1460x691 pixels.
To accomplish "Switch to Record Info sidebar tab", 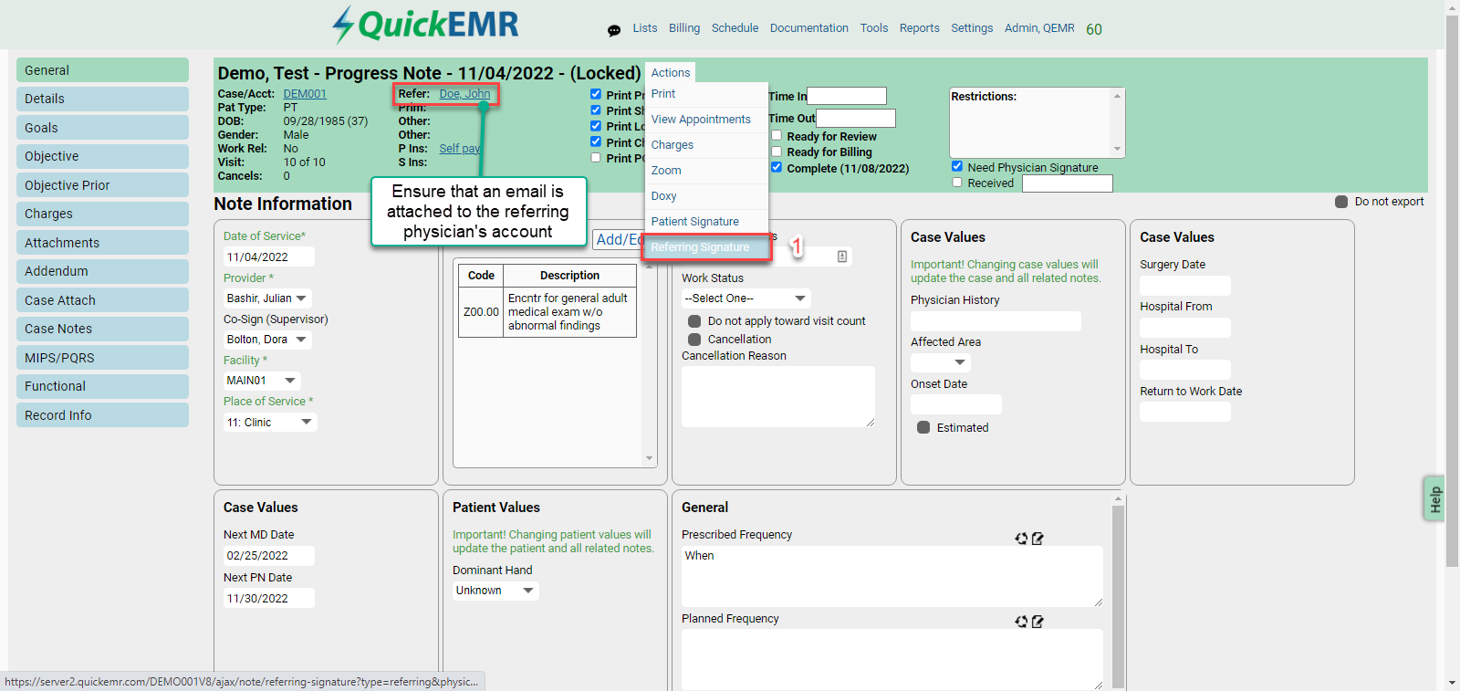I will 102,415.
